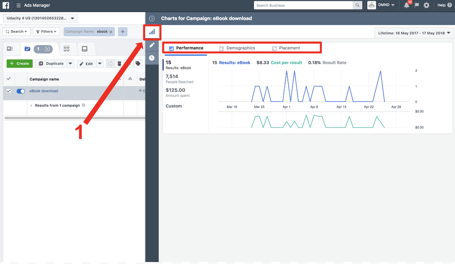
Task: Click the trash delete icon
Action: pyautogui.click(x=119, y=64)
